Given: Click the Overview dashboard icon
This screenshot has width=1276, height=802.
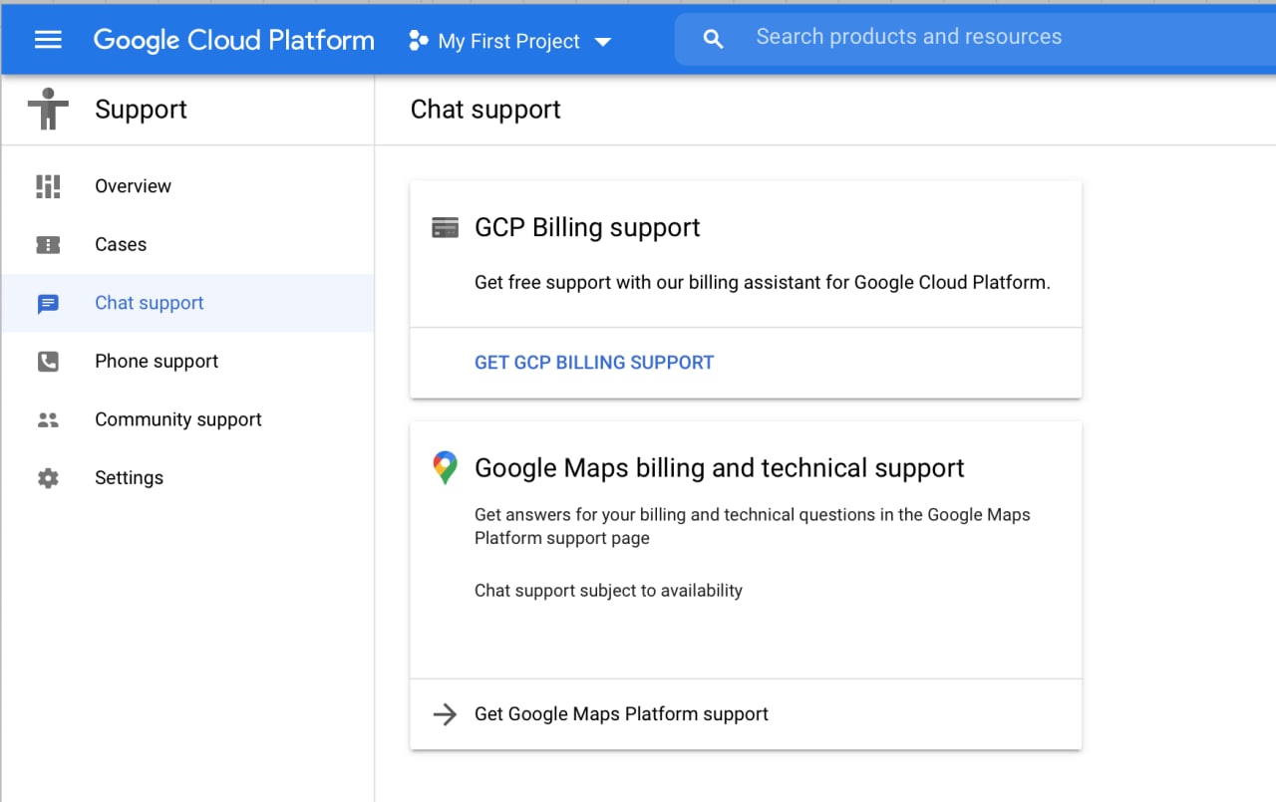Looking at the screenshot, I should tap(48, 186).
